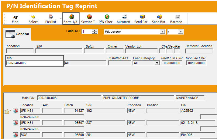The height and width of the screenshot is (139, 217).
Task: Click the Owner filter field
Action: [115, 51]
